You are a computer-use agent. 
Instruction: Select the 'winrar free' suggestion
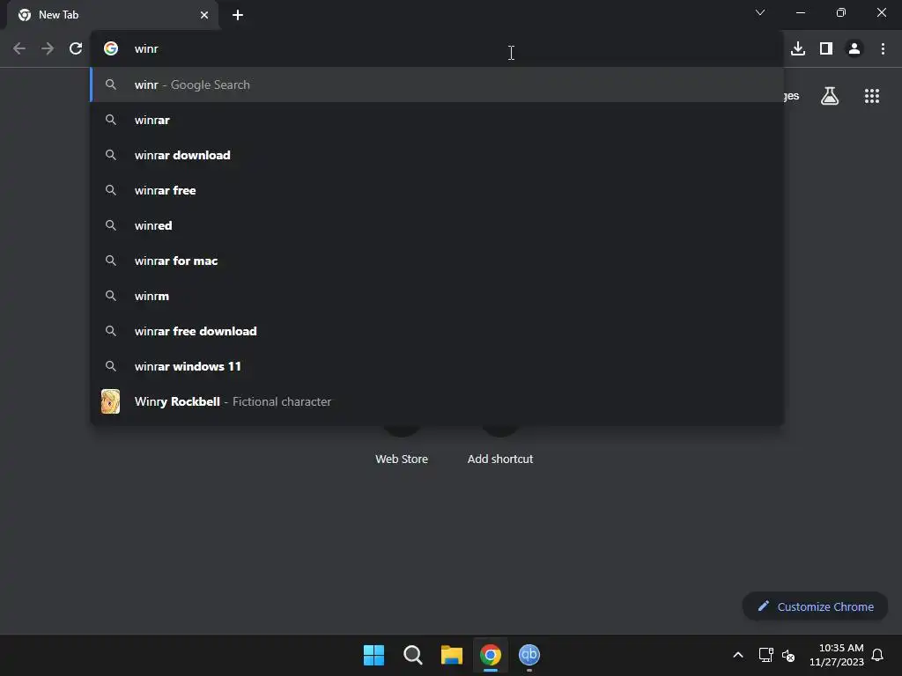tap(437, 190)
